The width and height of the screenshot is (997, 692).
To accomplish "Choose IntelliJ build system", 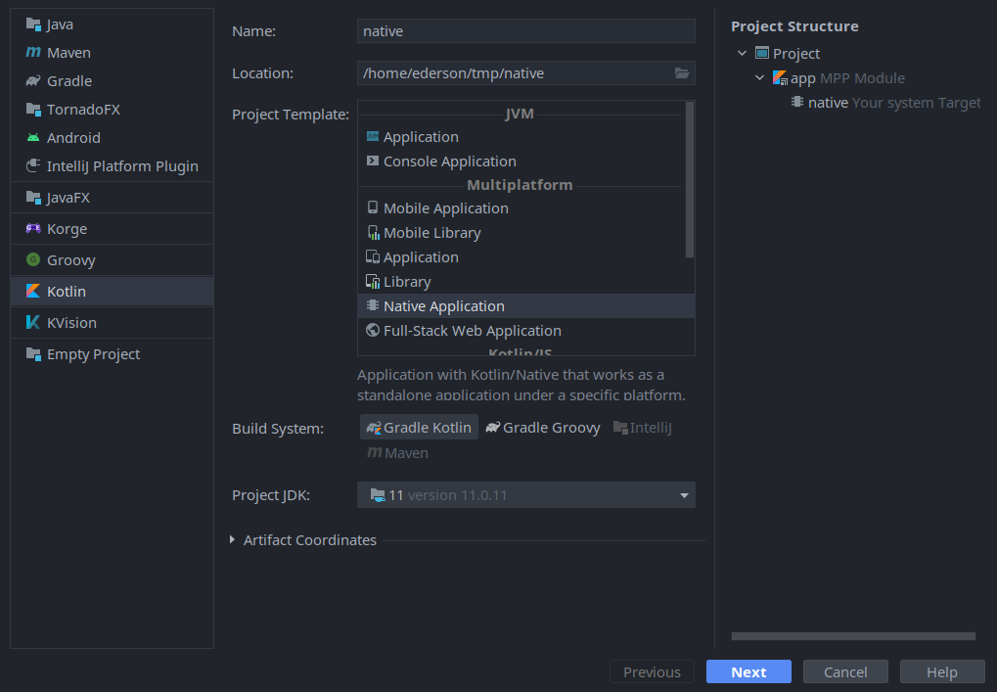I will click(x=642, y=428).
